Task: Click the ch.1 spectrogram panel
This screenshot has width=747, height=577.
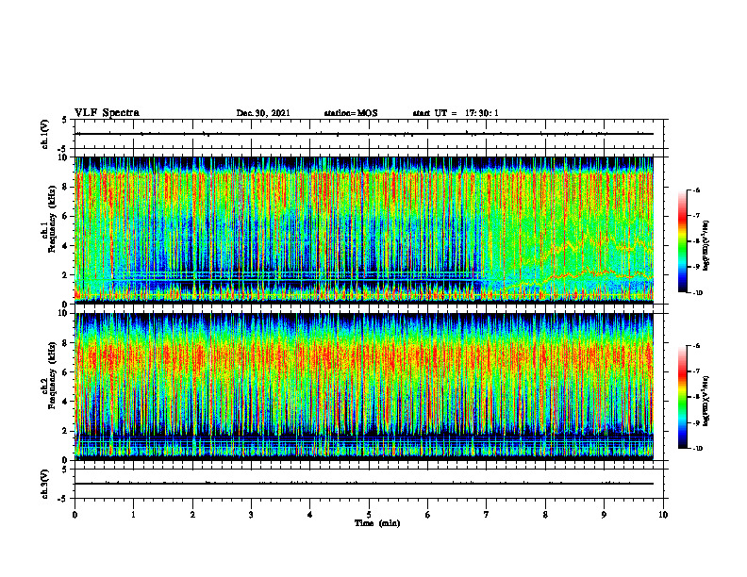Action: [363, 230]
